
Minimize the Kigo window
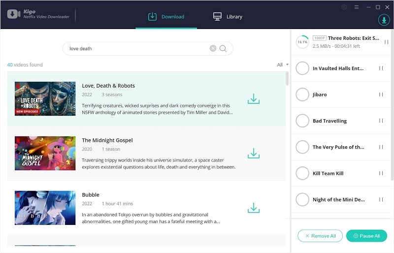[368, 7]
